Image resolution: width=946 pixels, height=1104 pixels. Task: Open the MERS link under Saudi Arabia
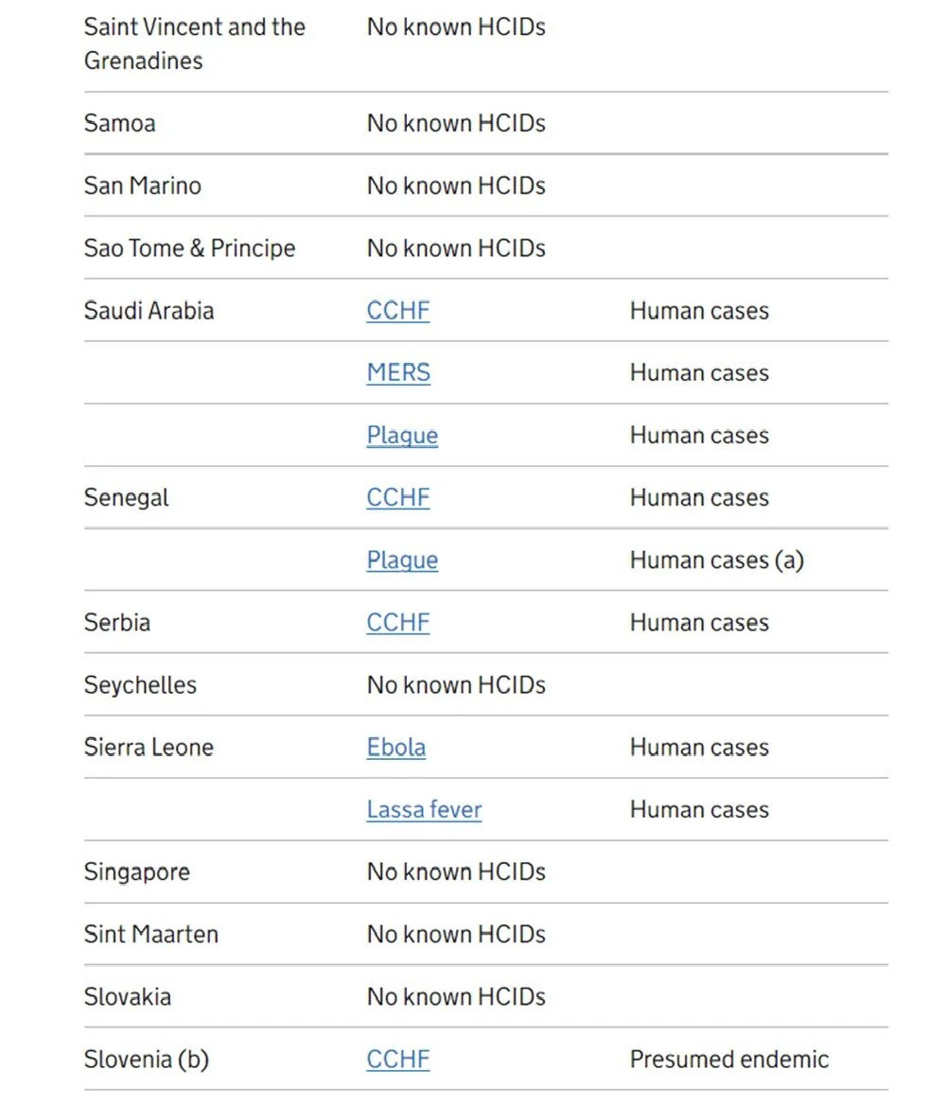(398, 372)
